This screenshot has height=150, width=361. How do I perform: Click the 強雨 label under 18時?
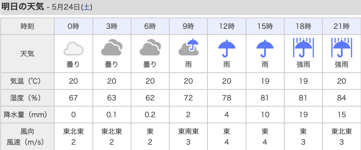point(303,65)
